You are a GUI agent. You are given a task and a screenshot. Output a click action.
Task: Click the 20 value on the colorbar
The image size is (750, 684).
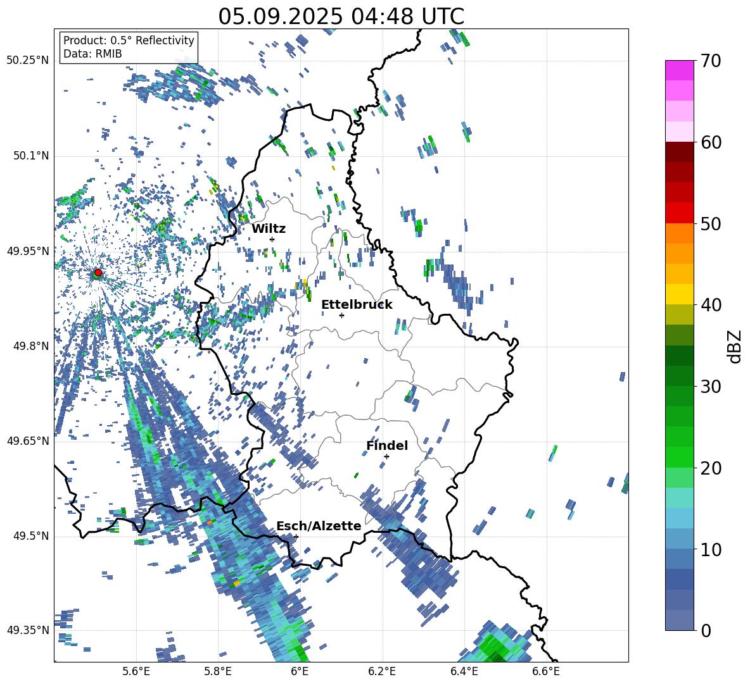click(710, 468)
